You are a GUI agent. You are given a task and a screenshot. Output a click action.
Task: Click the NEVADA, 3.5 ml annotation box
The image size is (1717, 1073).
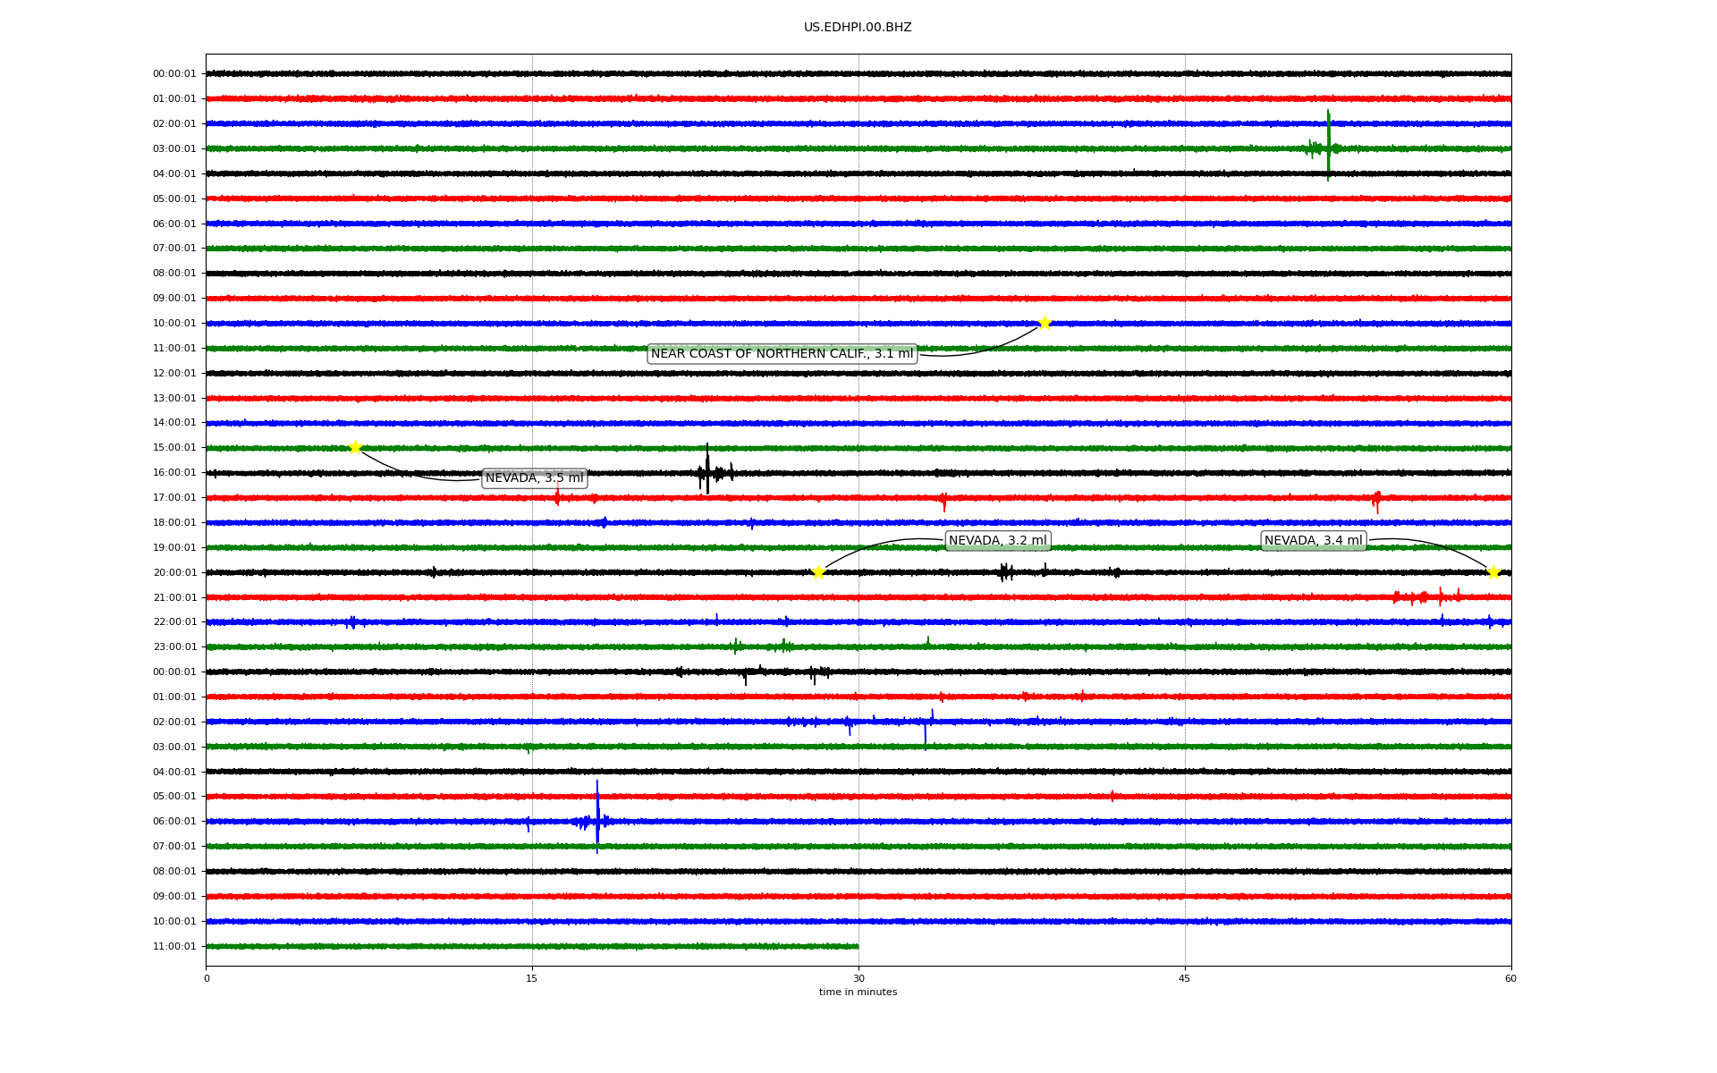pos(534,478)
